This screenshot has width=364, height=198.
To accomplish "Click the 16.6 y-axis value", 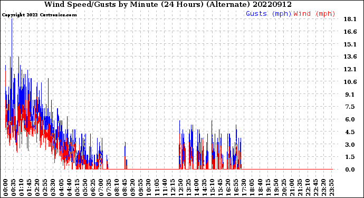I will pyautogui.click(x=350, y=32).
